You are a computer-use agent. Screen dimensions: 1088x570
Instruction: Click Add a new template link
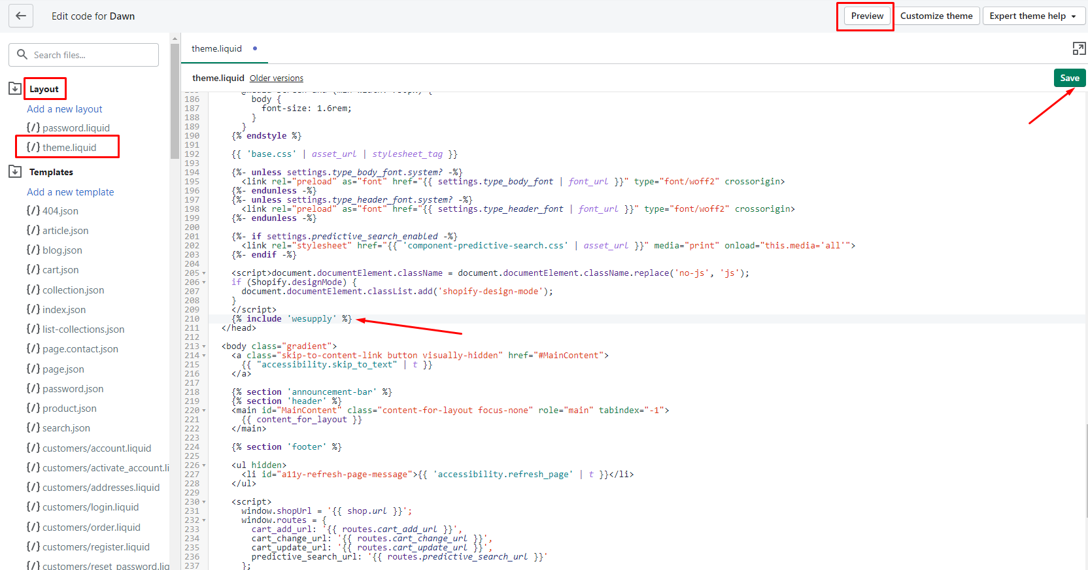[x=71, y=192]
